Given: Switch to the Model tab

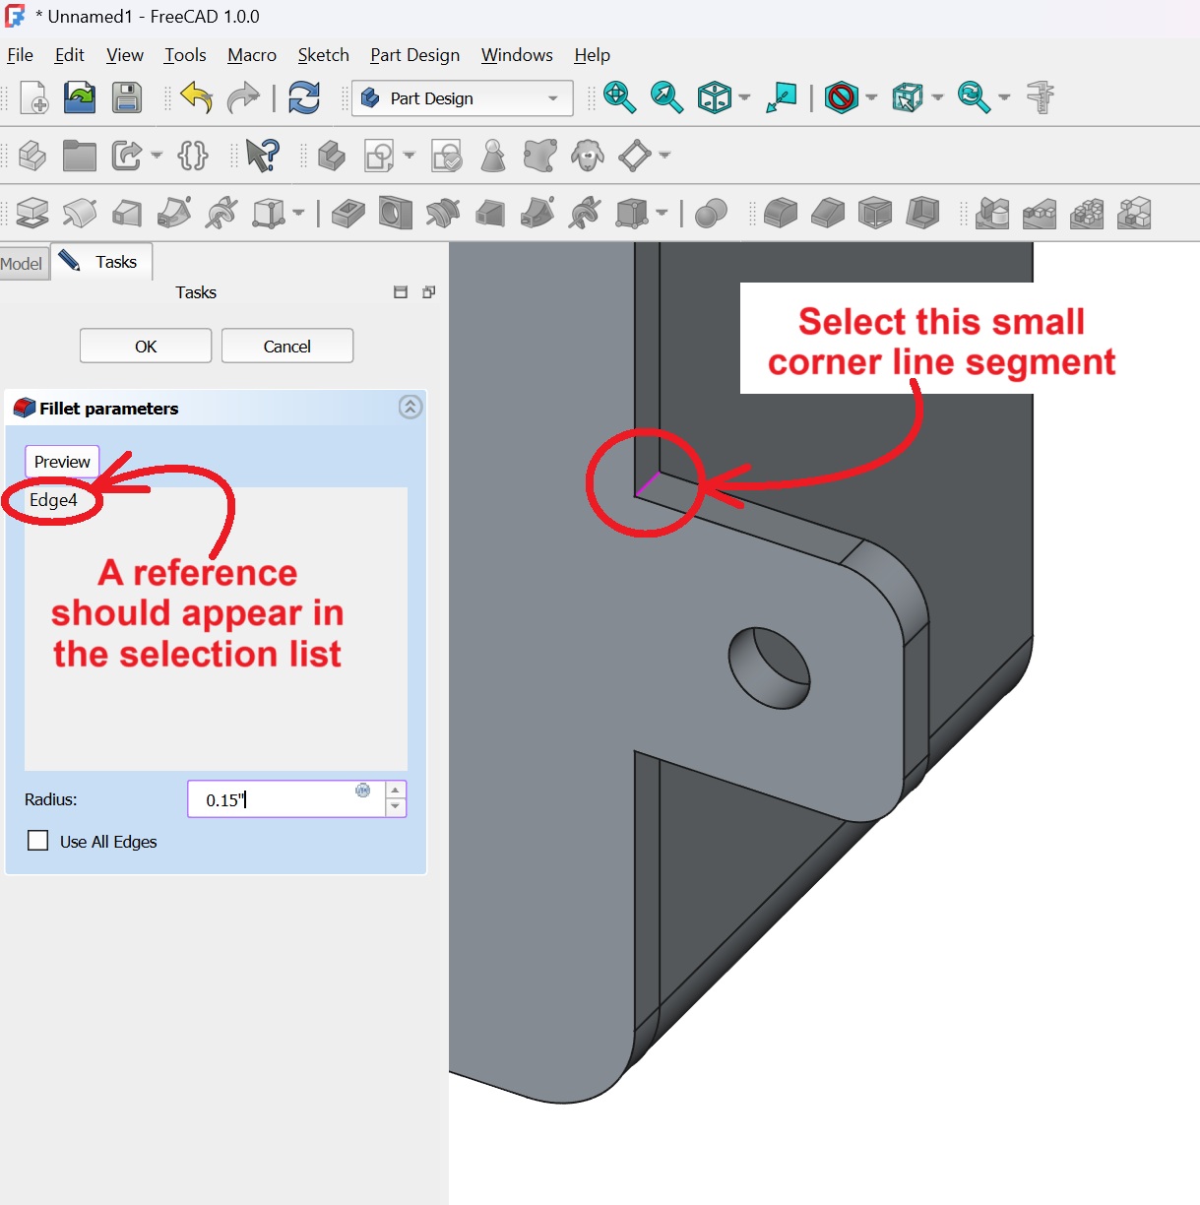Looking at the screenshot, I should point(22,263).
